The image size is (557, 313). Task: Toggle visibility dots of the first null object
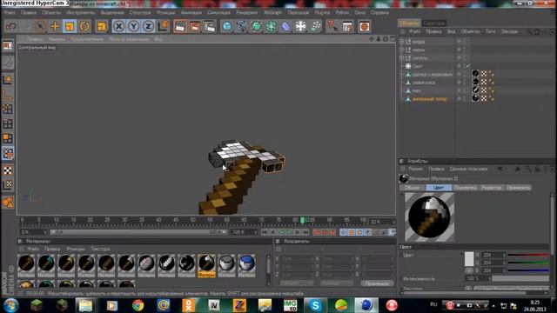pos(464,42)
